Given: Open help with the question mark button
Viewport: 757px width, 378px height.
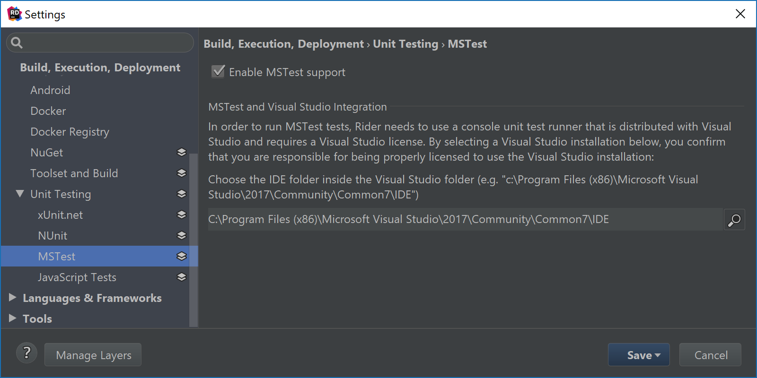Looking at the screenshot, I should tap(27, 353).
